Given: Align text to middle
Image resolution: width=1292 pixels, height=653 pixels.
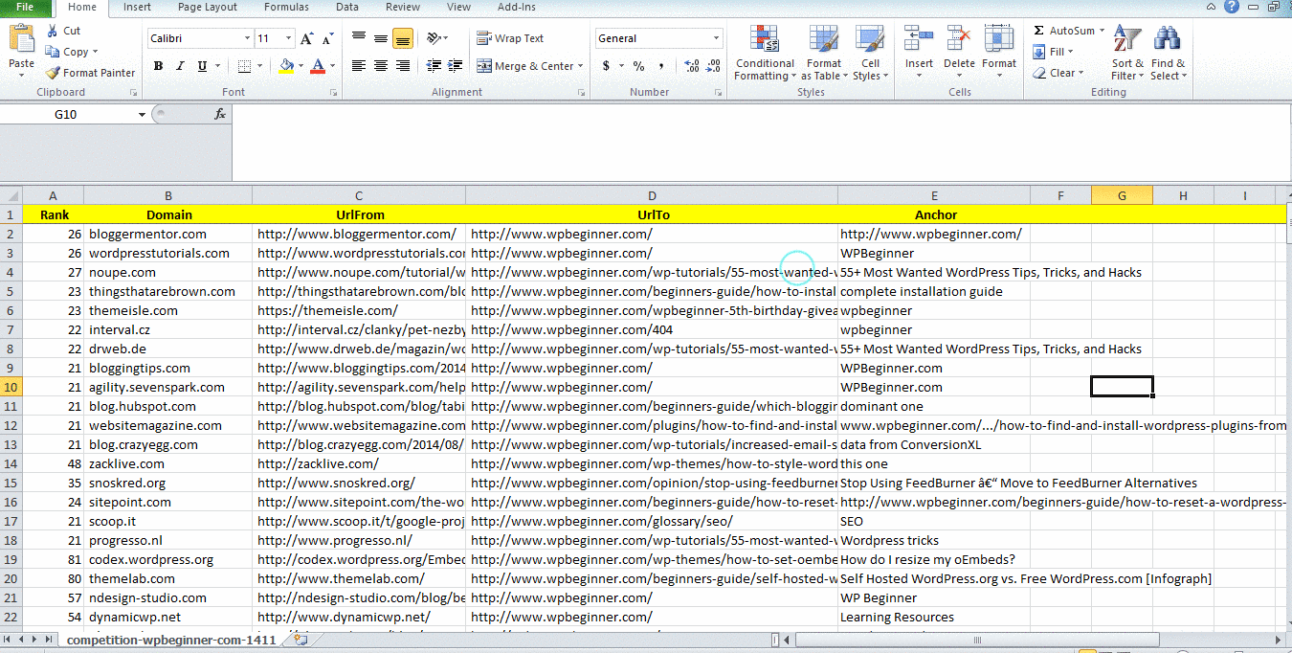Looking at the screenshot, I should (x=381, y=38).
